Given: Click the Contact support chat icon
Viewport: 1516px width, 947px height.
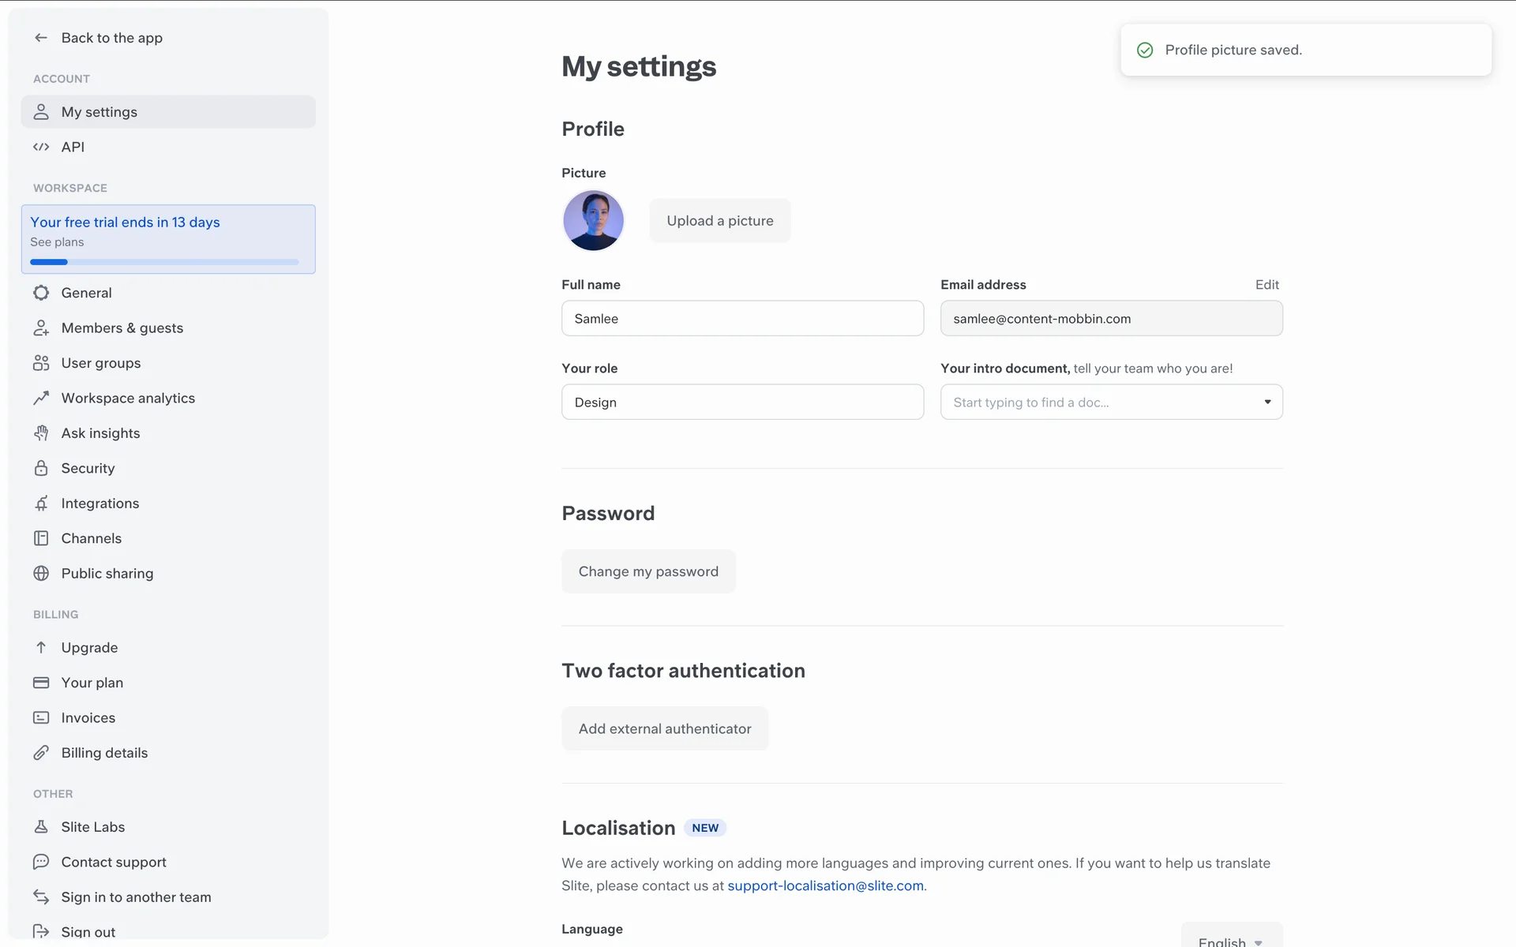Looking at the screenshot, I should tap(41, 862).
